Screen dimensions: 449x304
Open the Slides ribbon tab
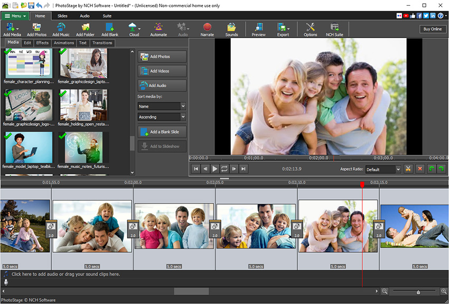(x=62, y=16)
